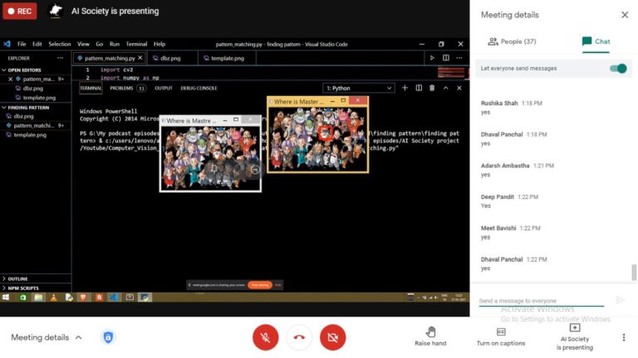The height and width of the screenshot is (358, 638).
Task: Turn on camera with the video button
Action: tap(332, 337)
